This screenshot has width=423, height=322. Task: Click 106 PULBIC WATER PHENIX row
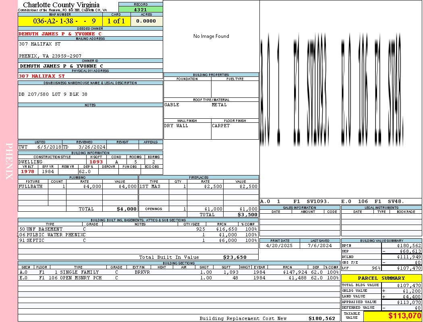tap(138, 235)
